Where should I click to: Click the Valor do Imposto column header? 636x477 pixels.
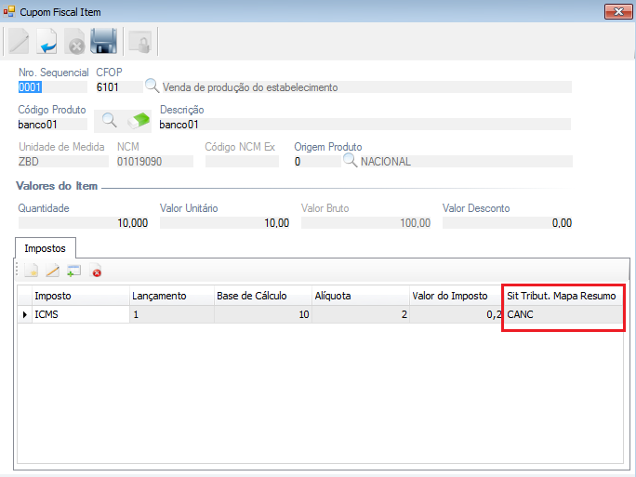click(x=457, y=296)
